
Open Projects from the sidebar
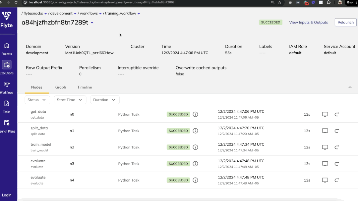[7, 49]
